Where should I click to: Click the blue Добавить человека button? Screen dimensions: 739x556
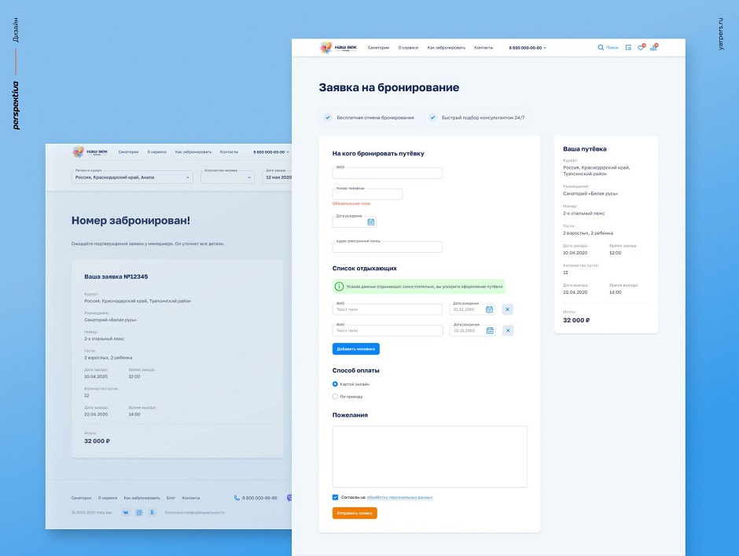(x=356, y=349)
